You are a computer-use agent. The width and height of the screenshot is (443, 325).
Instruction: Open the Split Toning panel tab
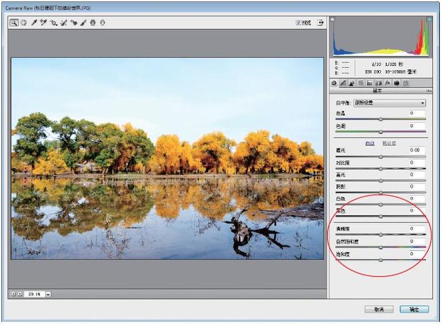[x=370, y=83]
